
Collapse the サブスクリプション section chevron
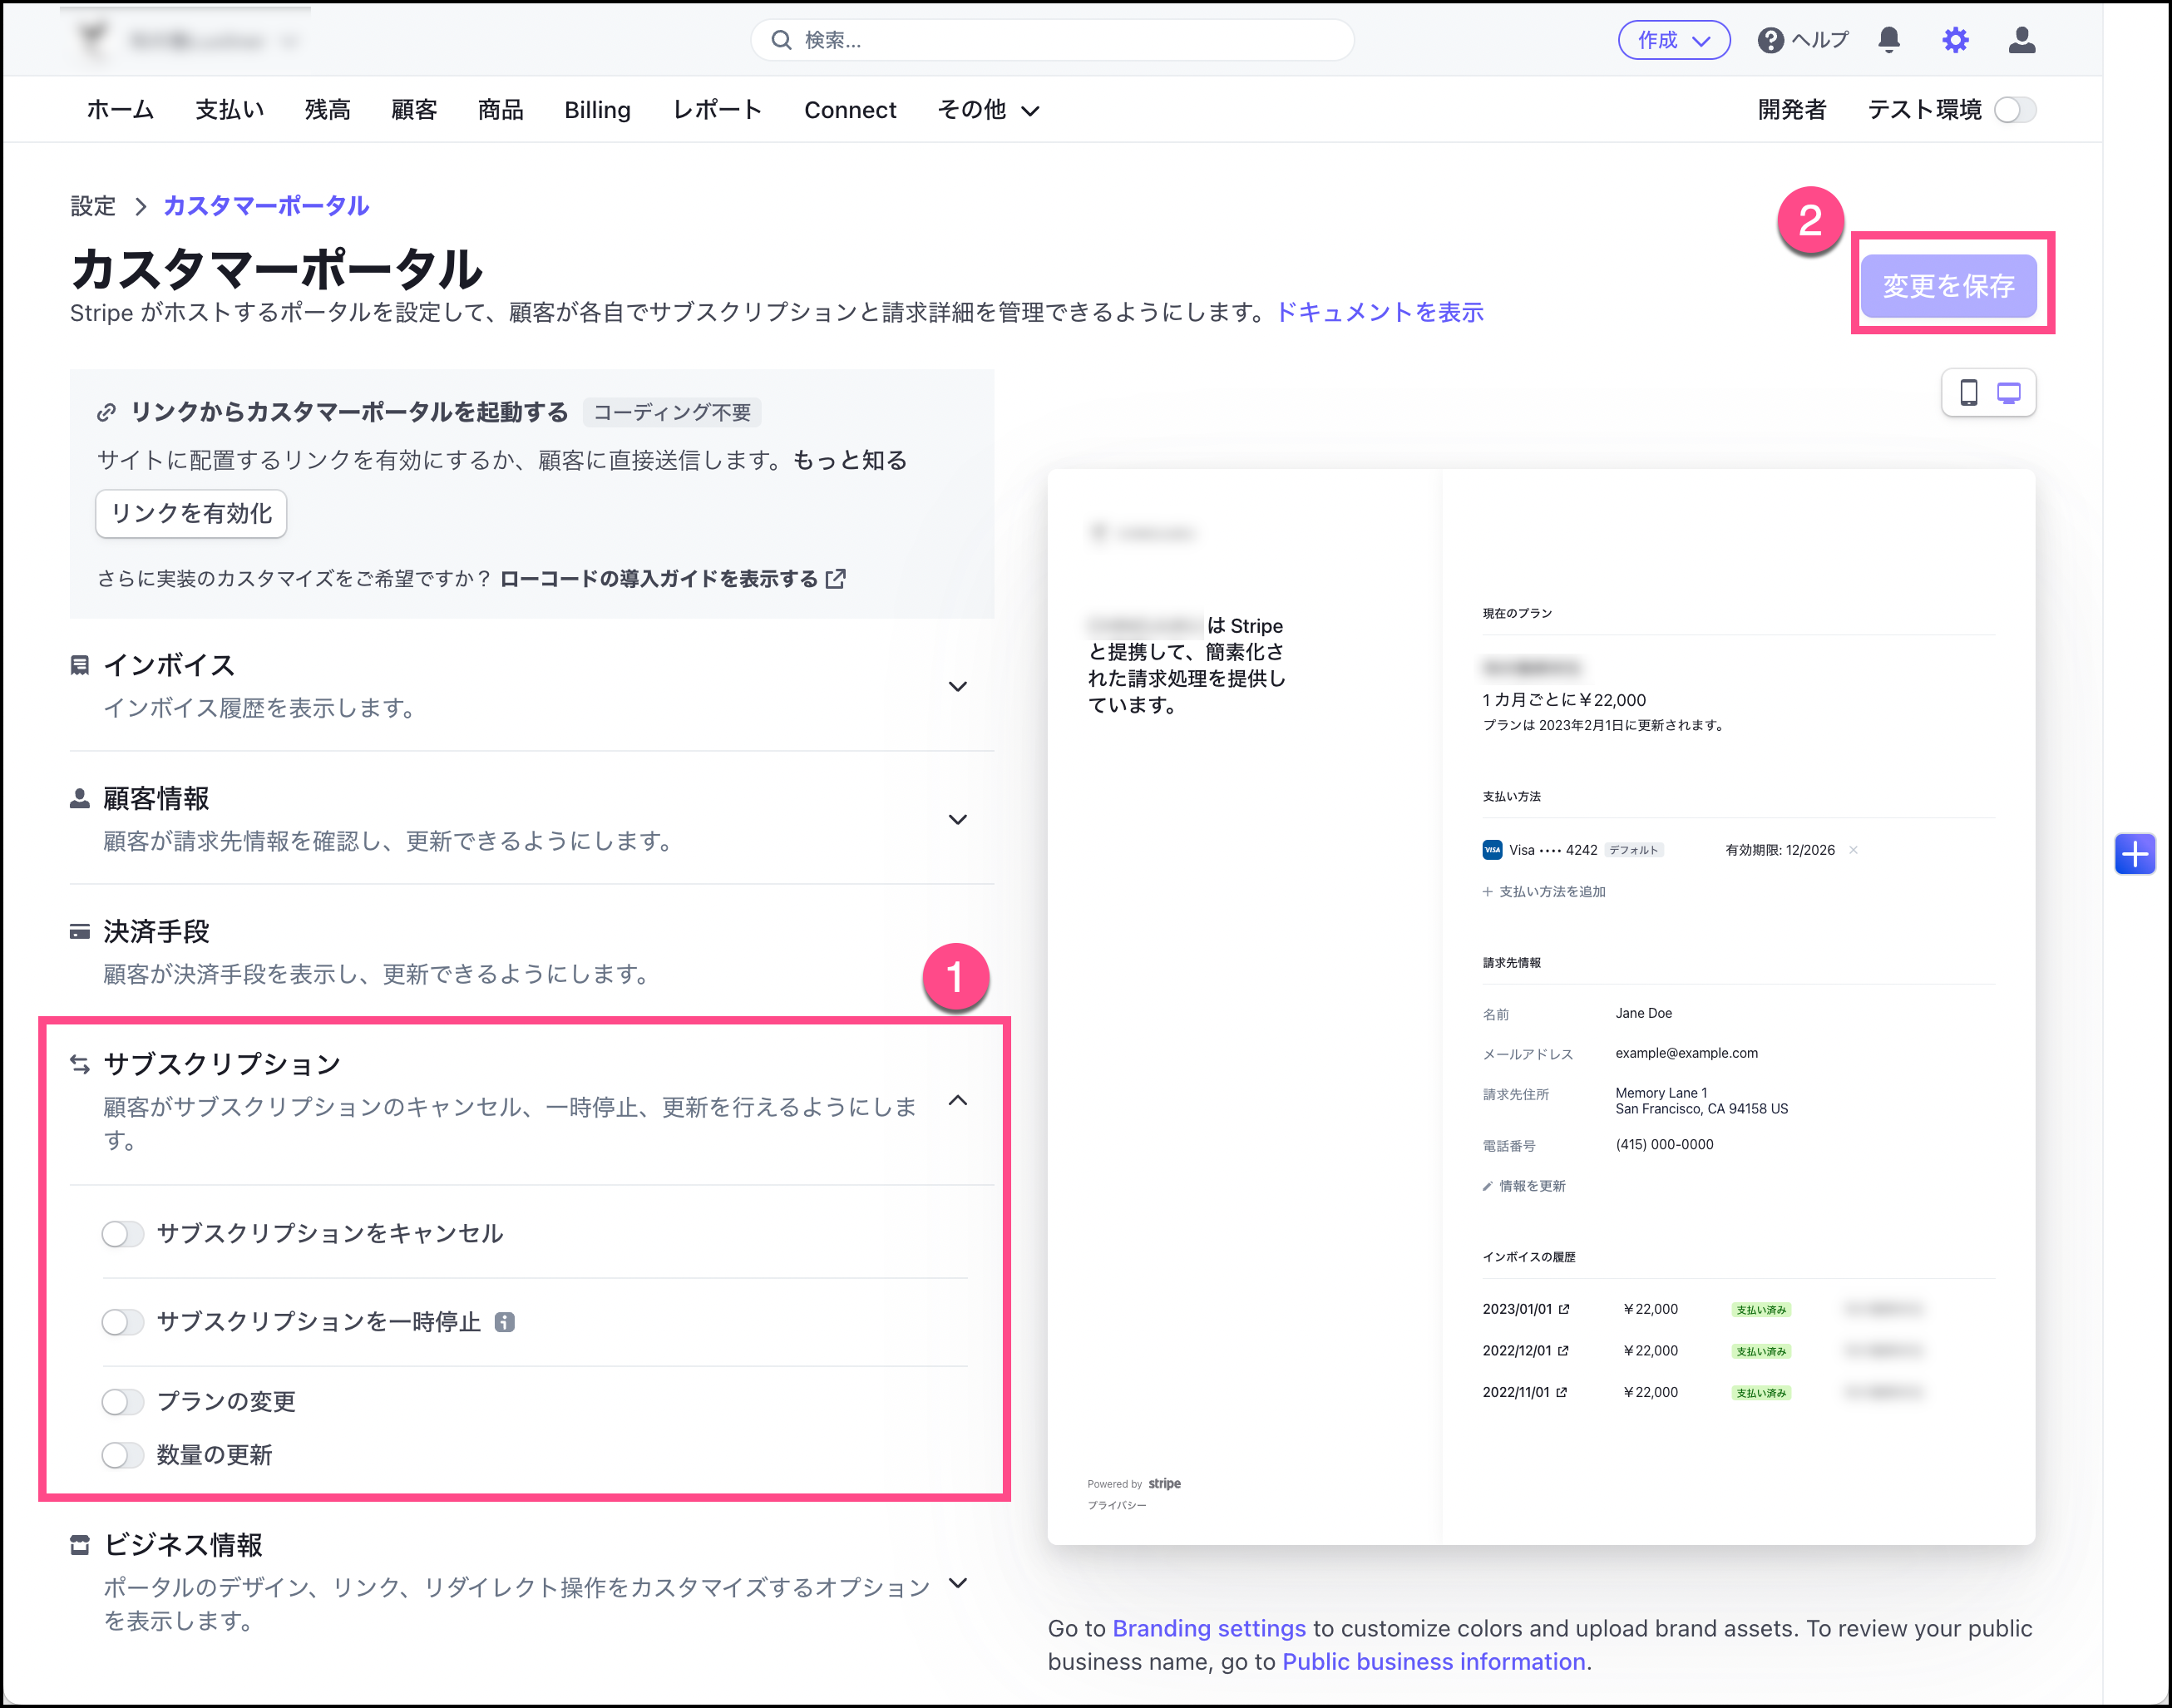pyautogui.click(x=957, y=1101)
